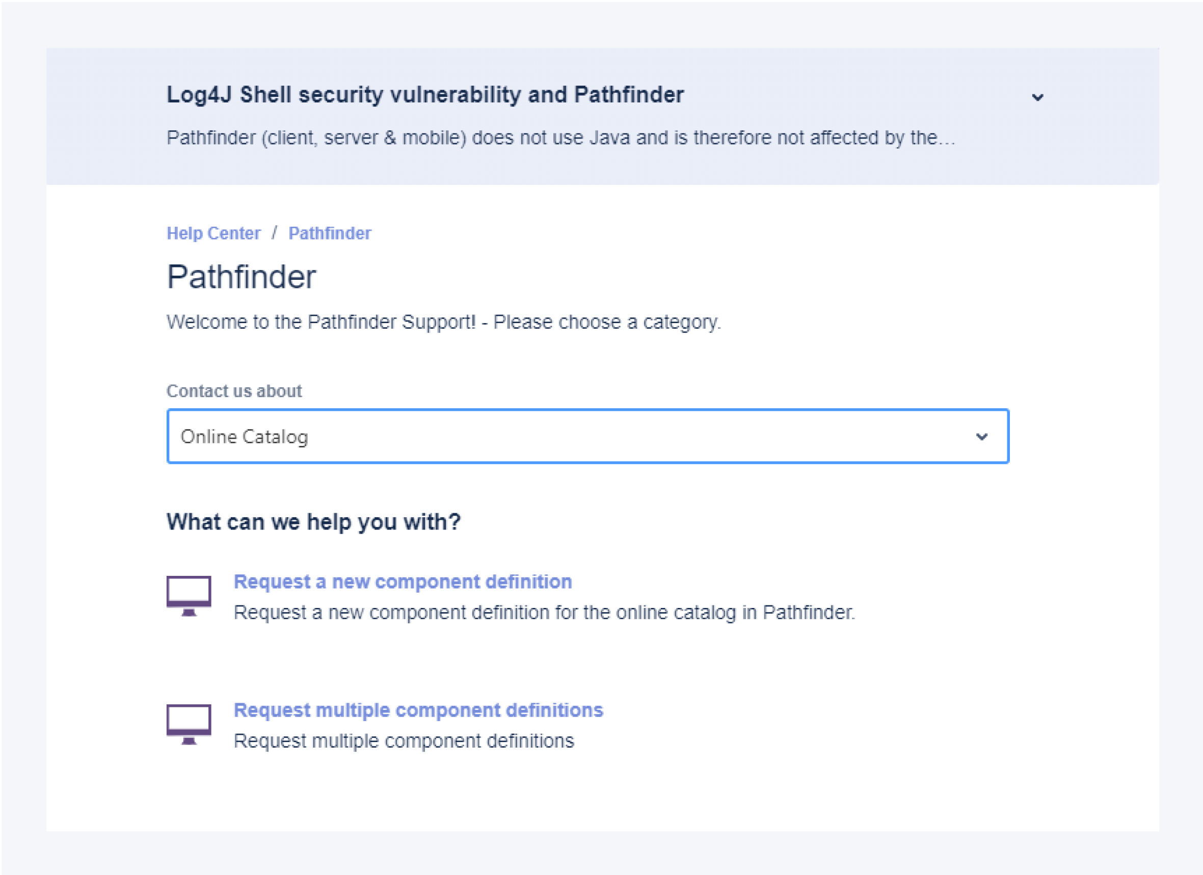Click empty space inside the Contact us combo box
This screenshot has width=1203, height=875.
tap(636, 436)
